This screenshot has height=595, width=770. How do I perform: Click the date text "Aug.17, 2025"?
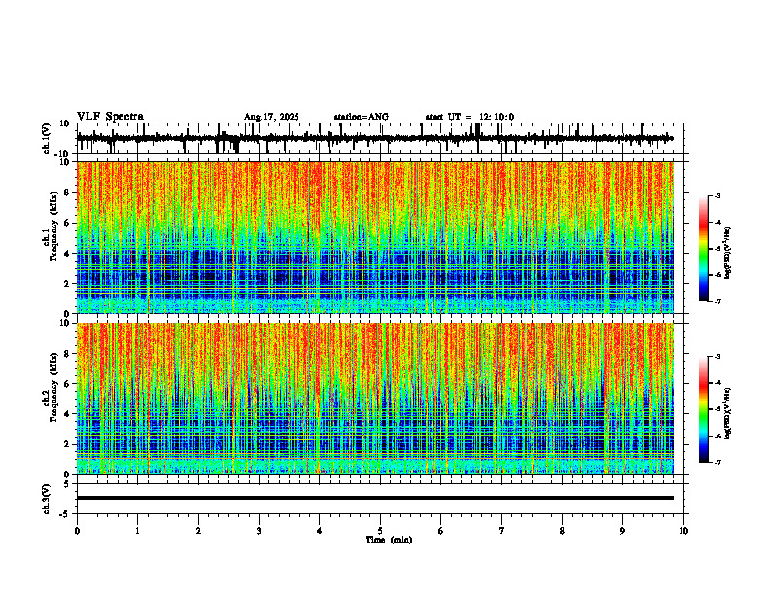click(x=271, y=117)
